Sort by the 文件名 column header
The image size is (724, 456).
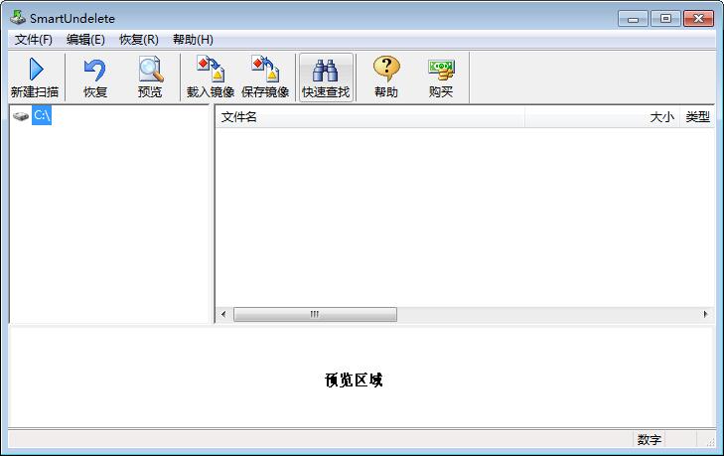(x=369, y=117)
